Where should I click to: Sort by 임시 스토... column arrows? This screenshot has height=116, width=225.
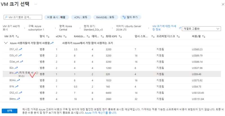tap(153, 37)
